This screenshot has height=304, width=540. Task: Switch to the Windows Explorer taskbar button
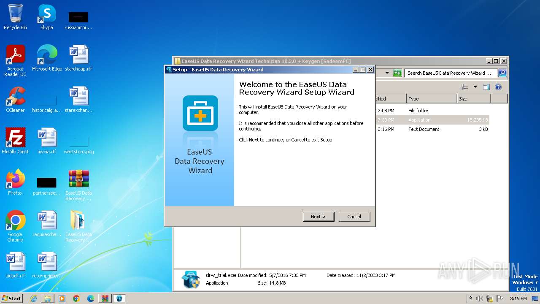click(48, 299)
